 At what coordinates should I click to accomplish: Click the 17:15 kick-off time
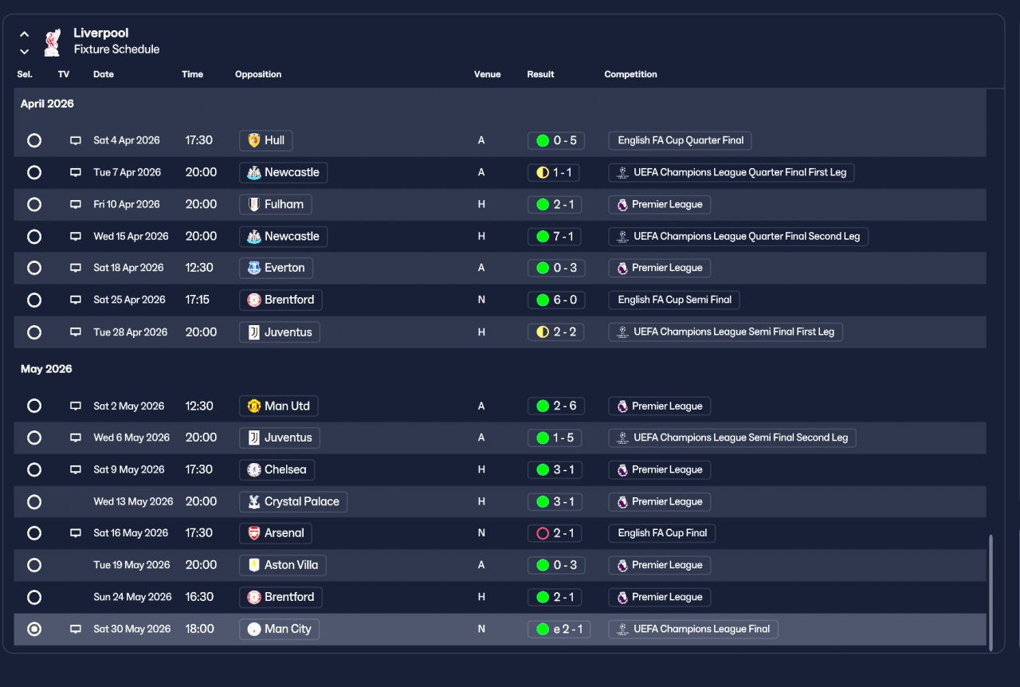point(198,300)
